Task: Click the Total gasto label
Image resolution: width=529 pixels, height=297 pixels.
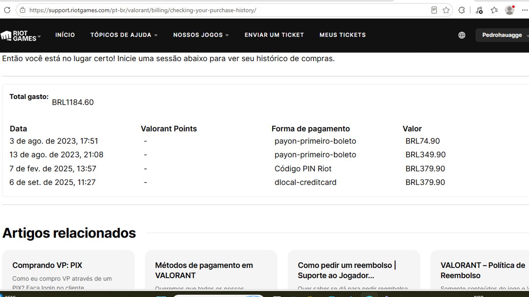Action: pyautogui.click(x=29, y=97)
